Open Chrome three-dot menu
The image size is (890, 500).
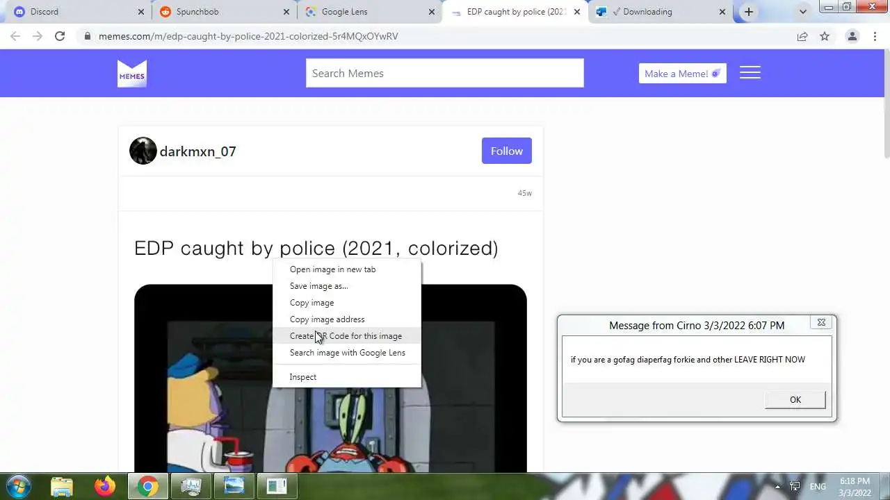pos(875,36)
